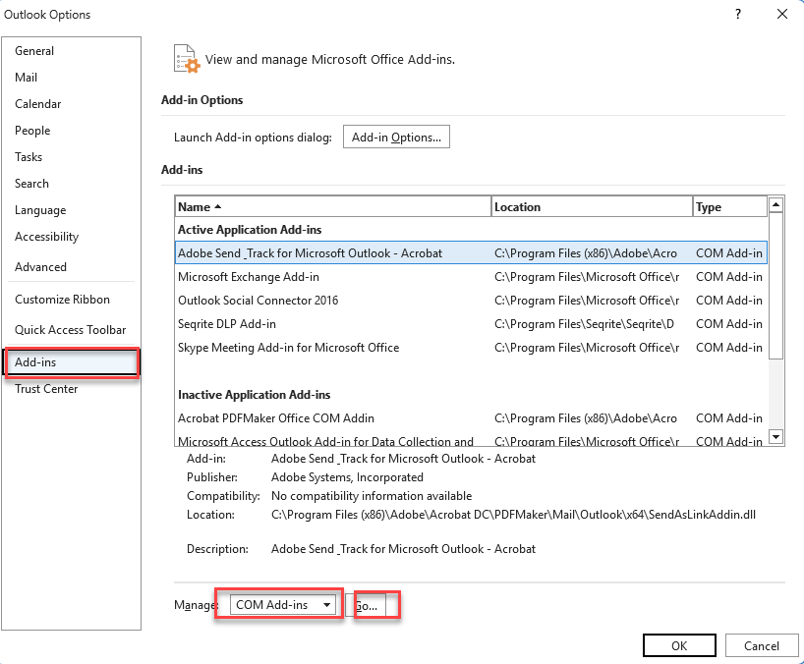Click the Seqrite add-in location path cell
The height and width of the screenshot is (664, 804).
584,324
